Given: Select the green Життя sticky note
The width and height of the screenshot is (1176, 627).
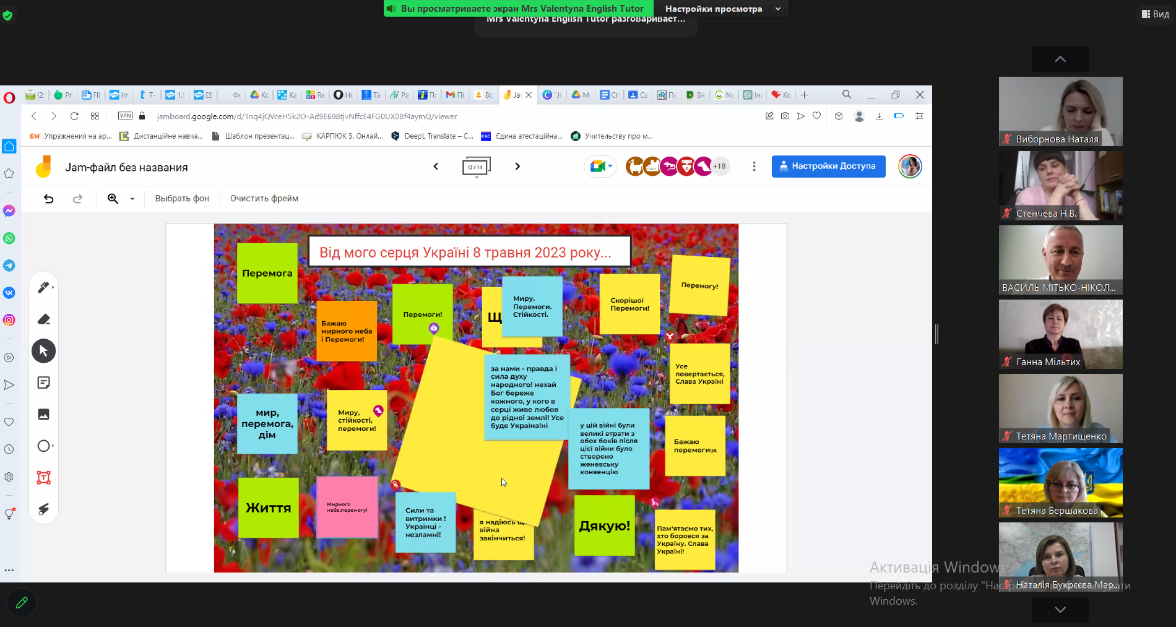Looking at the screenshot, I should 268,508.
